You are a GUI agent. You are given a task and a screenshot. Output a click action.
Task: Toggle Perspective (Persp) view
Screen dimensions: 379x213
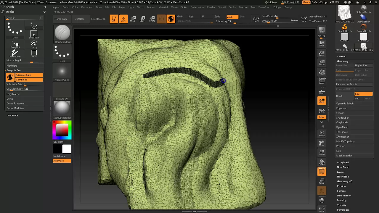pyautogui.click(x=322, y=81)
